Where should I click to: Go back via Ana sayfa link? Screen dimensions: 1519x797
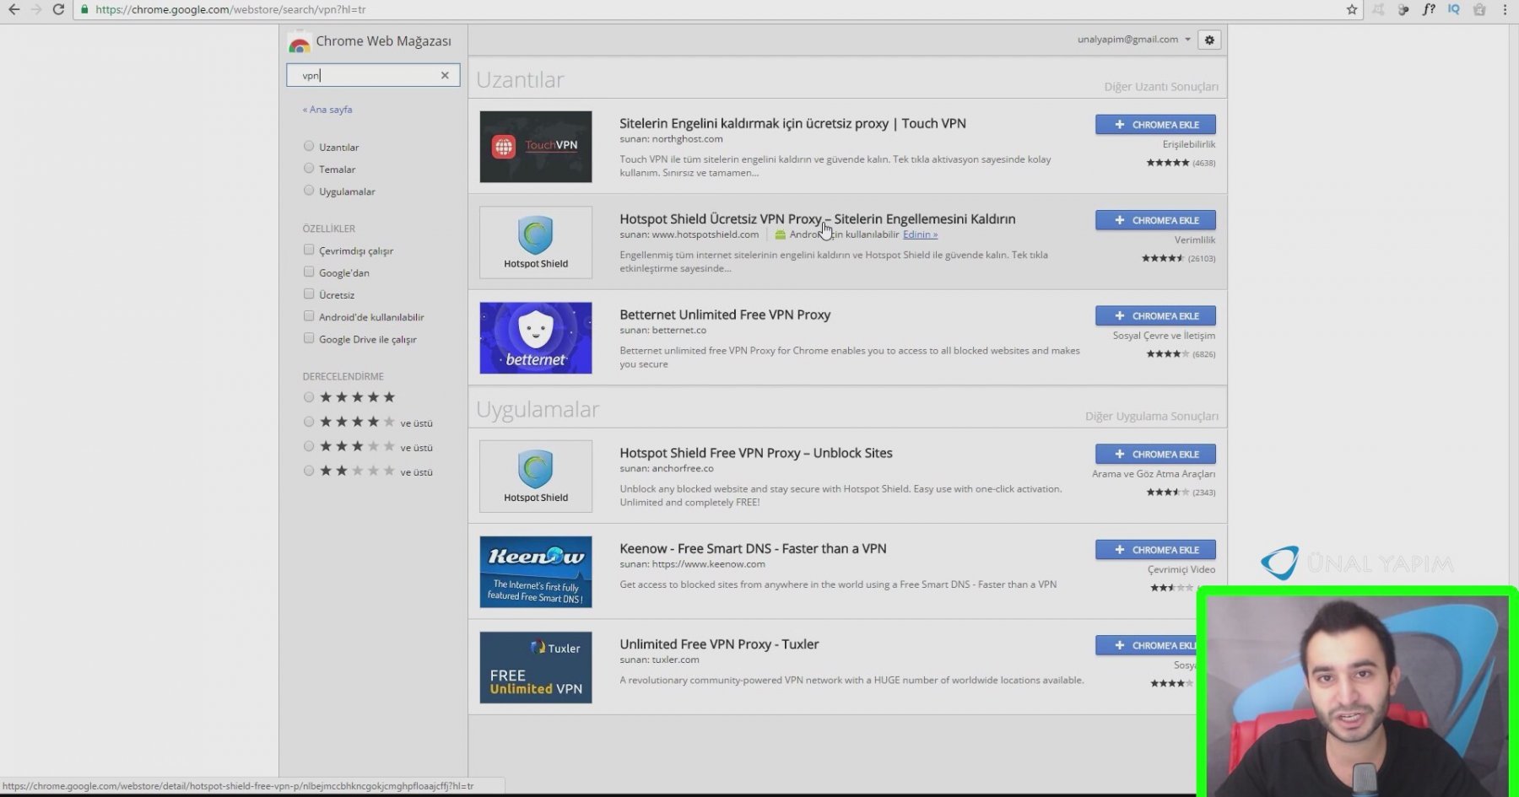point(327,110)
